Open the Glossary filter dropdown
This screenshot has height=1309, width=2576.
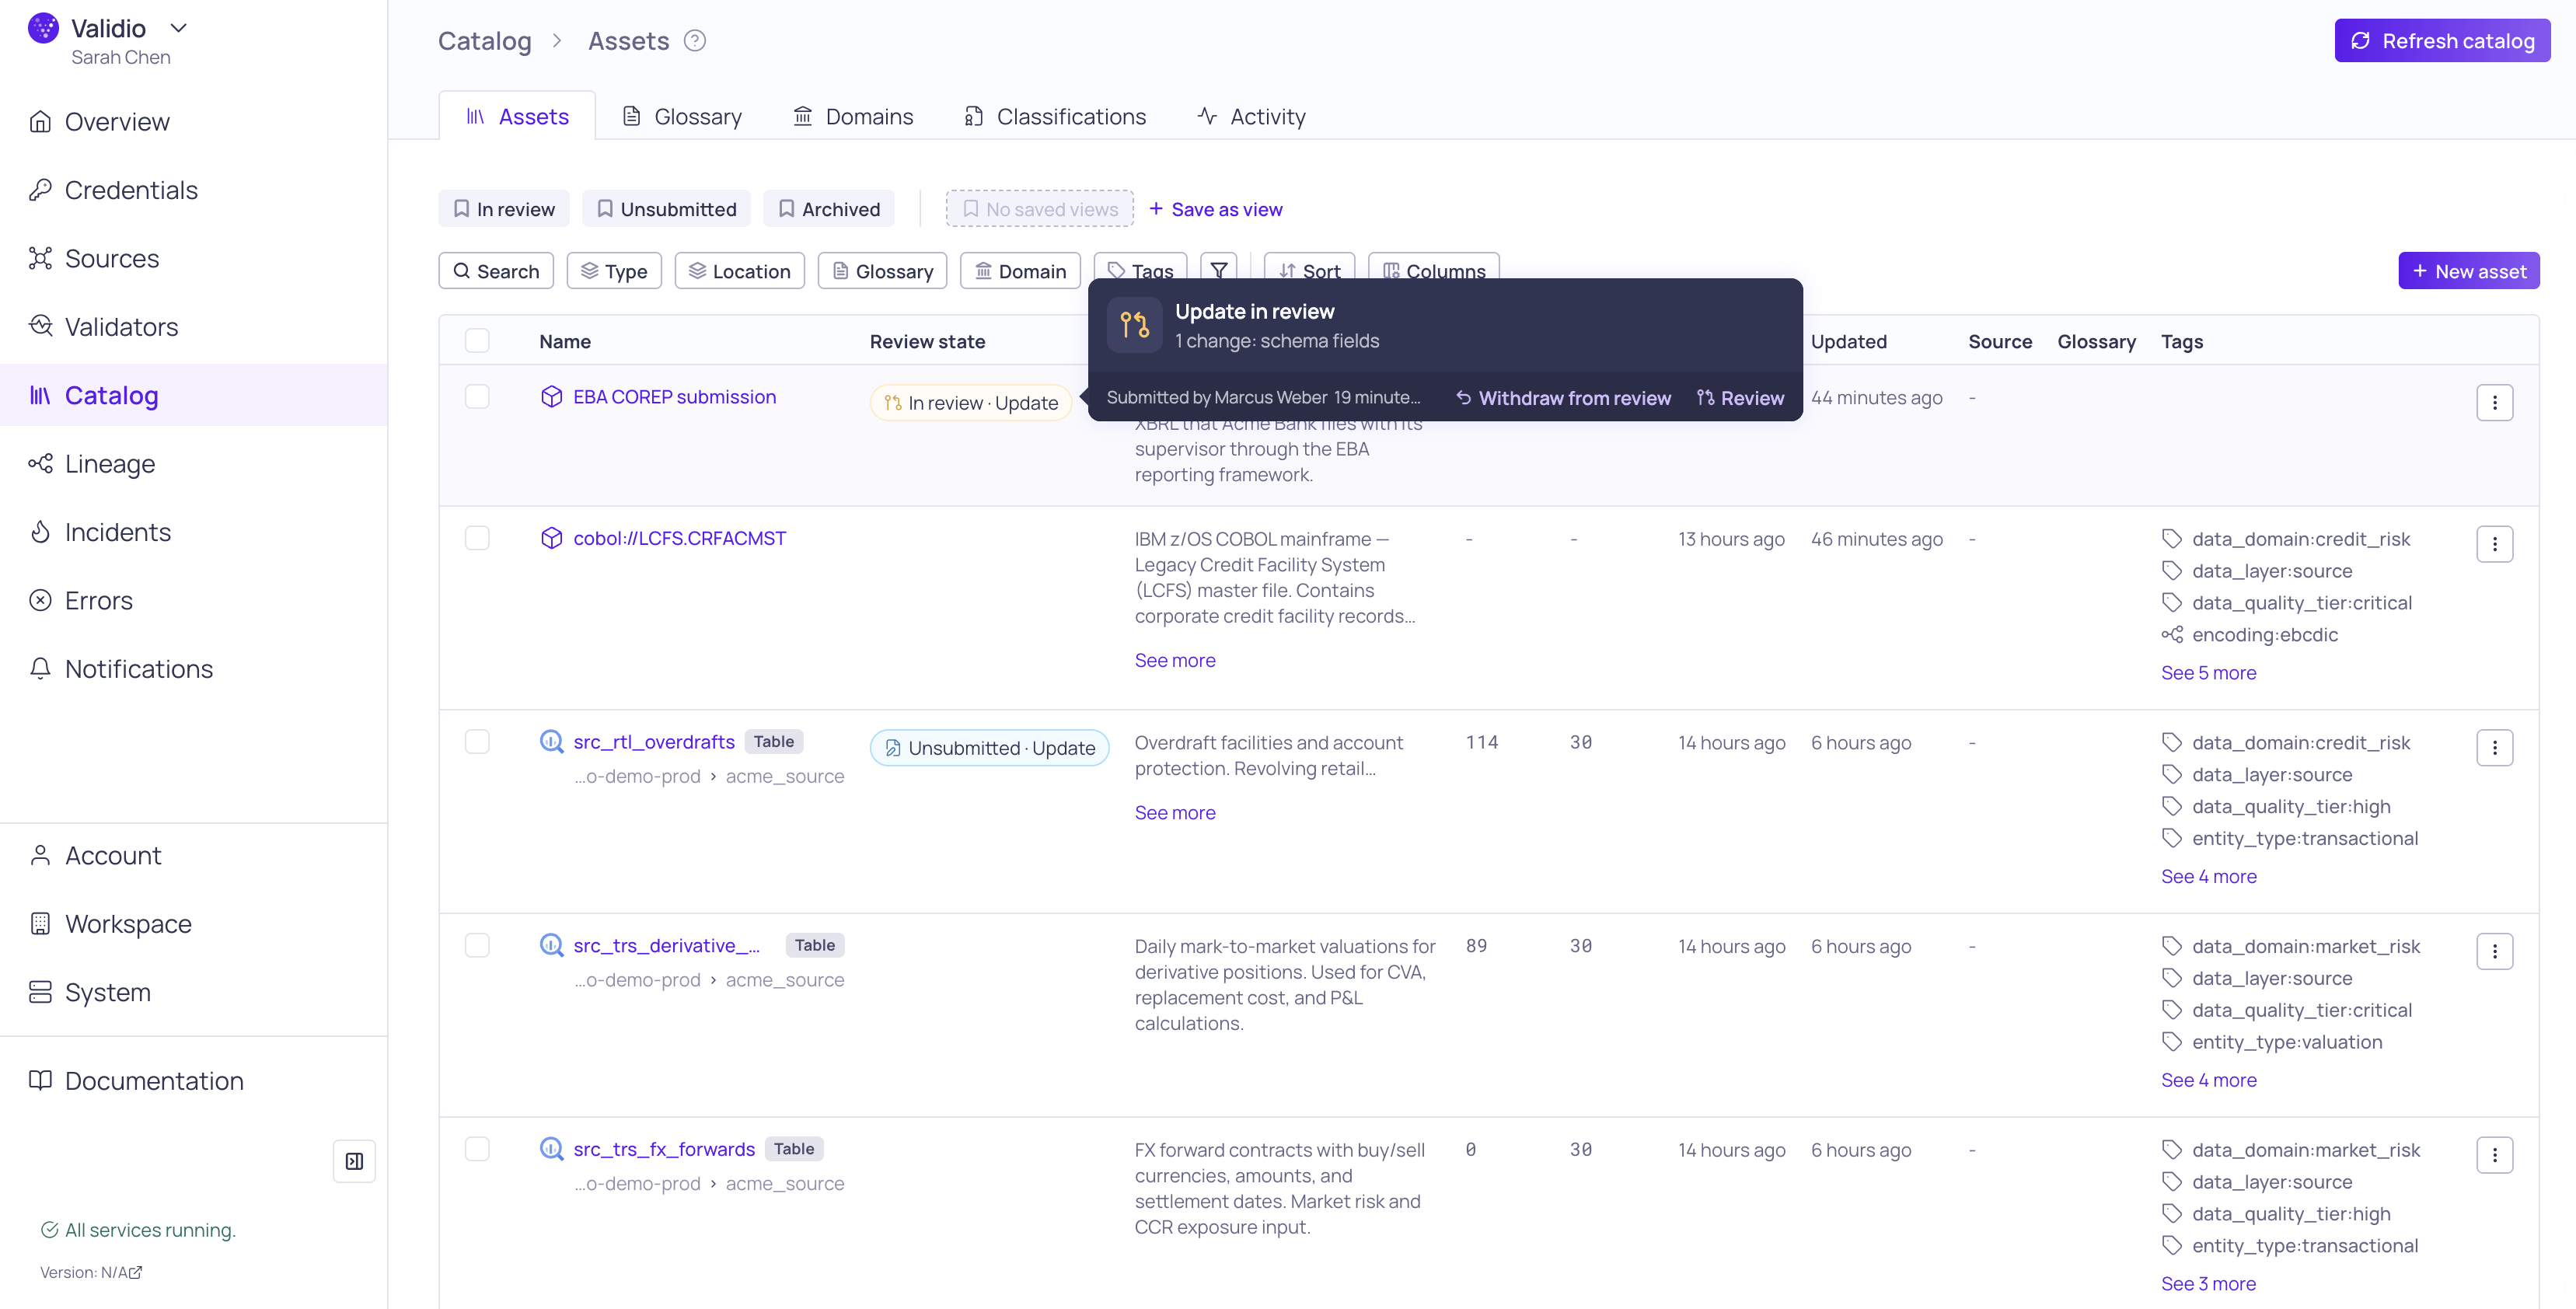[x=882, y=271]
